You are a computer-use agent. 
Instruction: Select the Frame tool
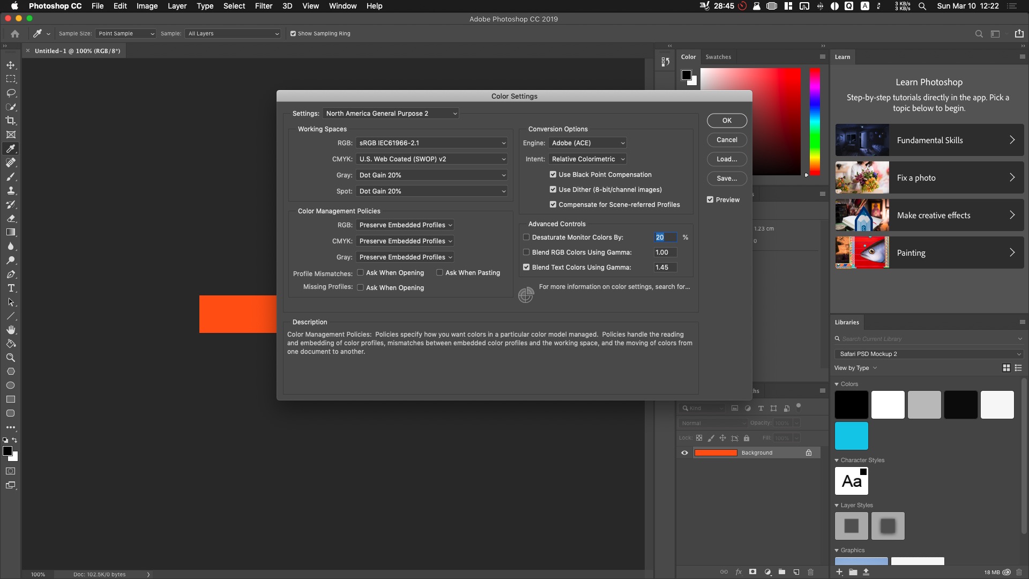[x=11, y=135]
